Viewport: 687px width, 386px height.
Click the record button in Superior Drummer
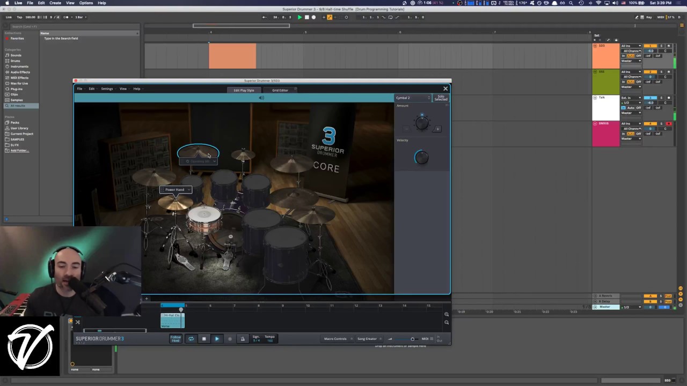pyautogui.click(x=230, y=339)
